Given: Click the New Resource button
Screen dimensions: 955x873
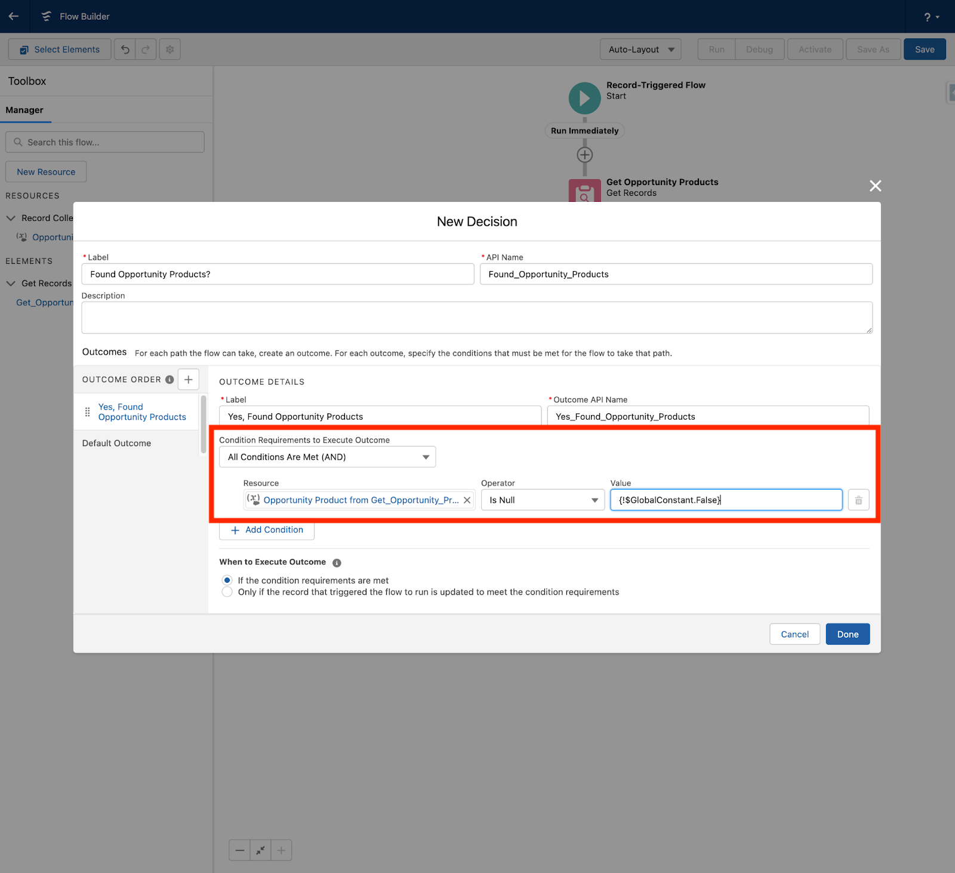Looking at the screenshot, I should click(45, 171).
